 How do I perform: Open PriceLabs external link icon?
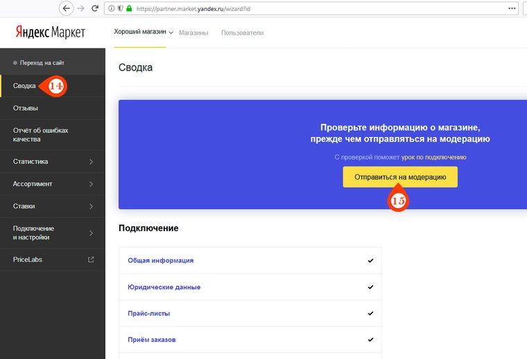click(91, 259)
